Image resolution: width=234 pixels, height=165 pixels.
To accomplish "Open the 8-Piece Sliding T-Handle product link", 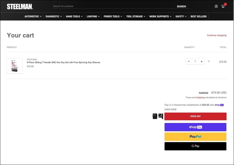I will tap(63, 63).
